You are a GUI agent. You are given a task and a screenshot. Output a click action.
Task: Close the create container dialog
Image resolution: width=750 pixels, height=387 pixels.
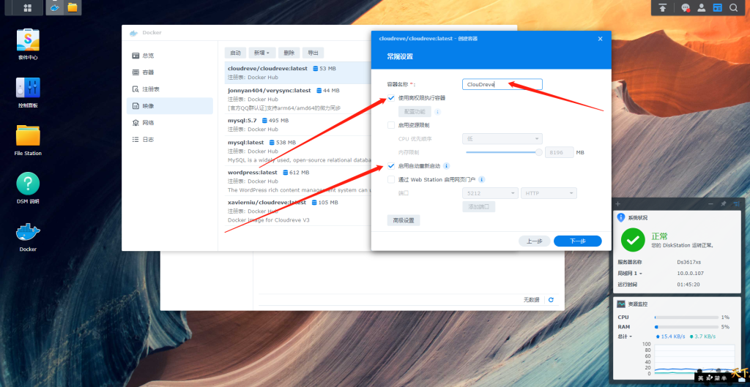[601, 39]
